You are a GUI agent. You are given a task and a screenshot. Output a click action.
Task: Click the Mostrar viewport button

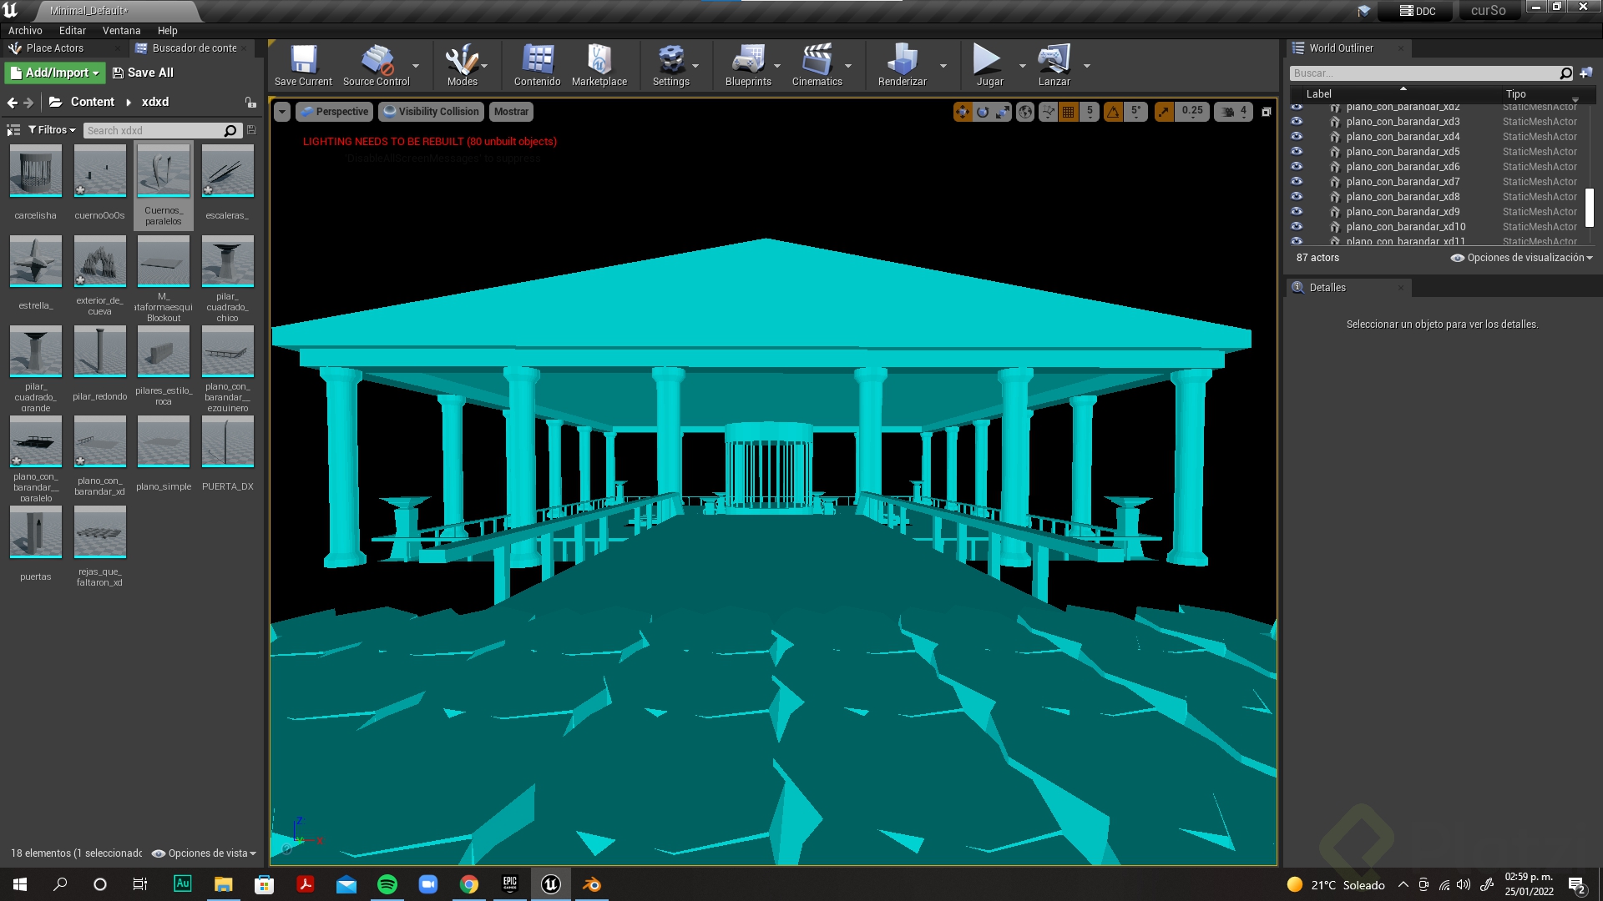511,112
